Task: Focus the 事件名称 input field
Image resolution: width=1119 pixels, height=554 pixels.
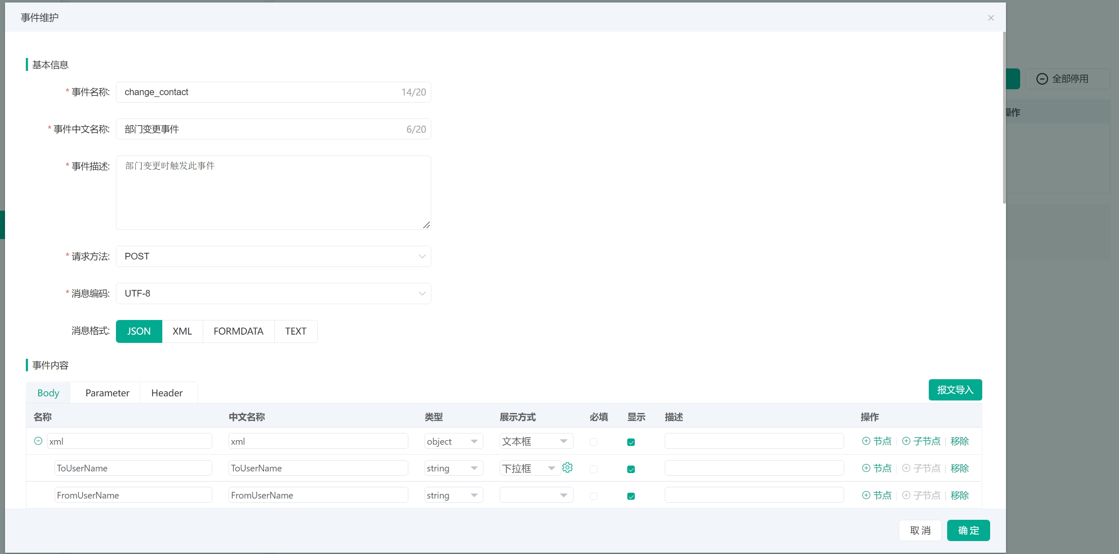Action: (x=273, y=92)
